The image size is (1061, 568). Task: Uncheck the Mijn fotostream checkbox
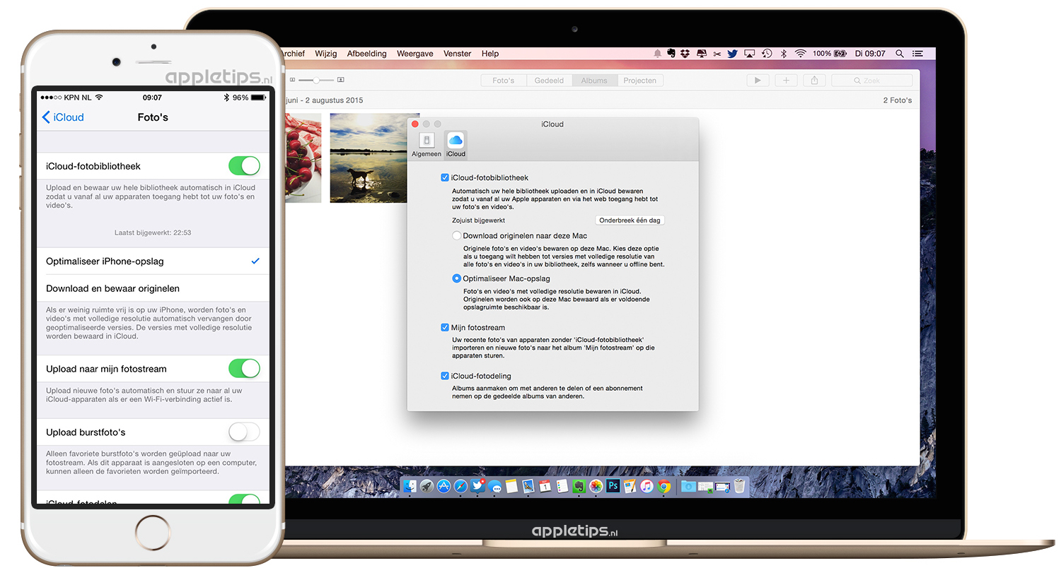445,328
